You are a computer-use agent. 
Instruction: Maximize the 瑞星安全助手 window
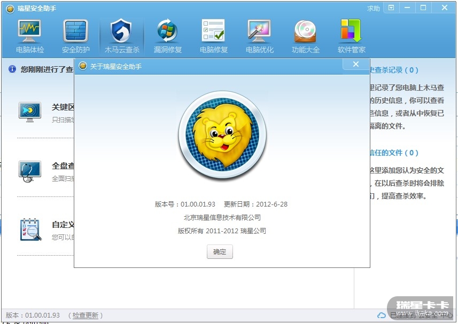click(x=423, y=8)
